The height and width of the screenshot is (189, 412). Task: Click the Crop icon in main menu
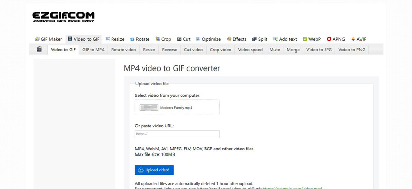(158, 39)
